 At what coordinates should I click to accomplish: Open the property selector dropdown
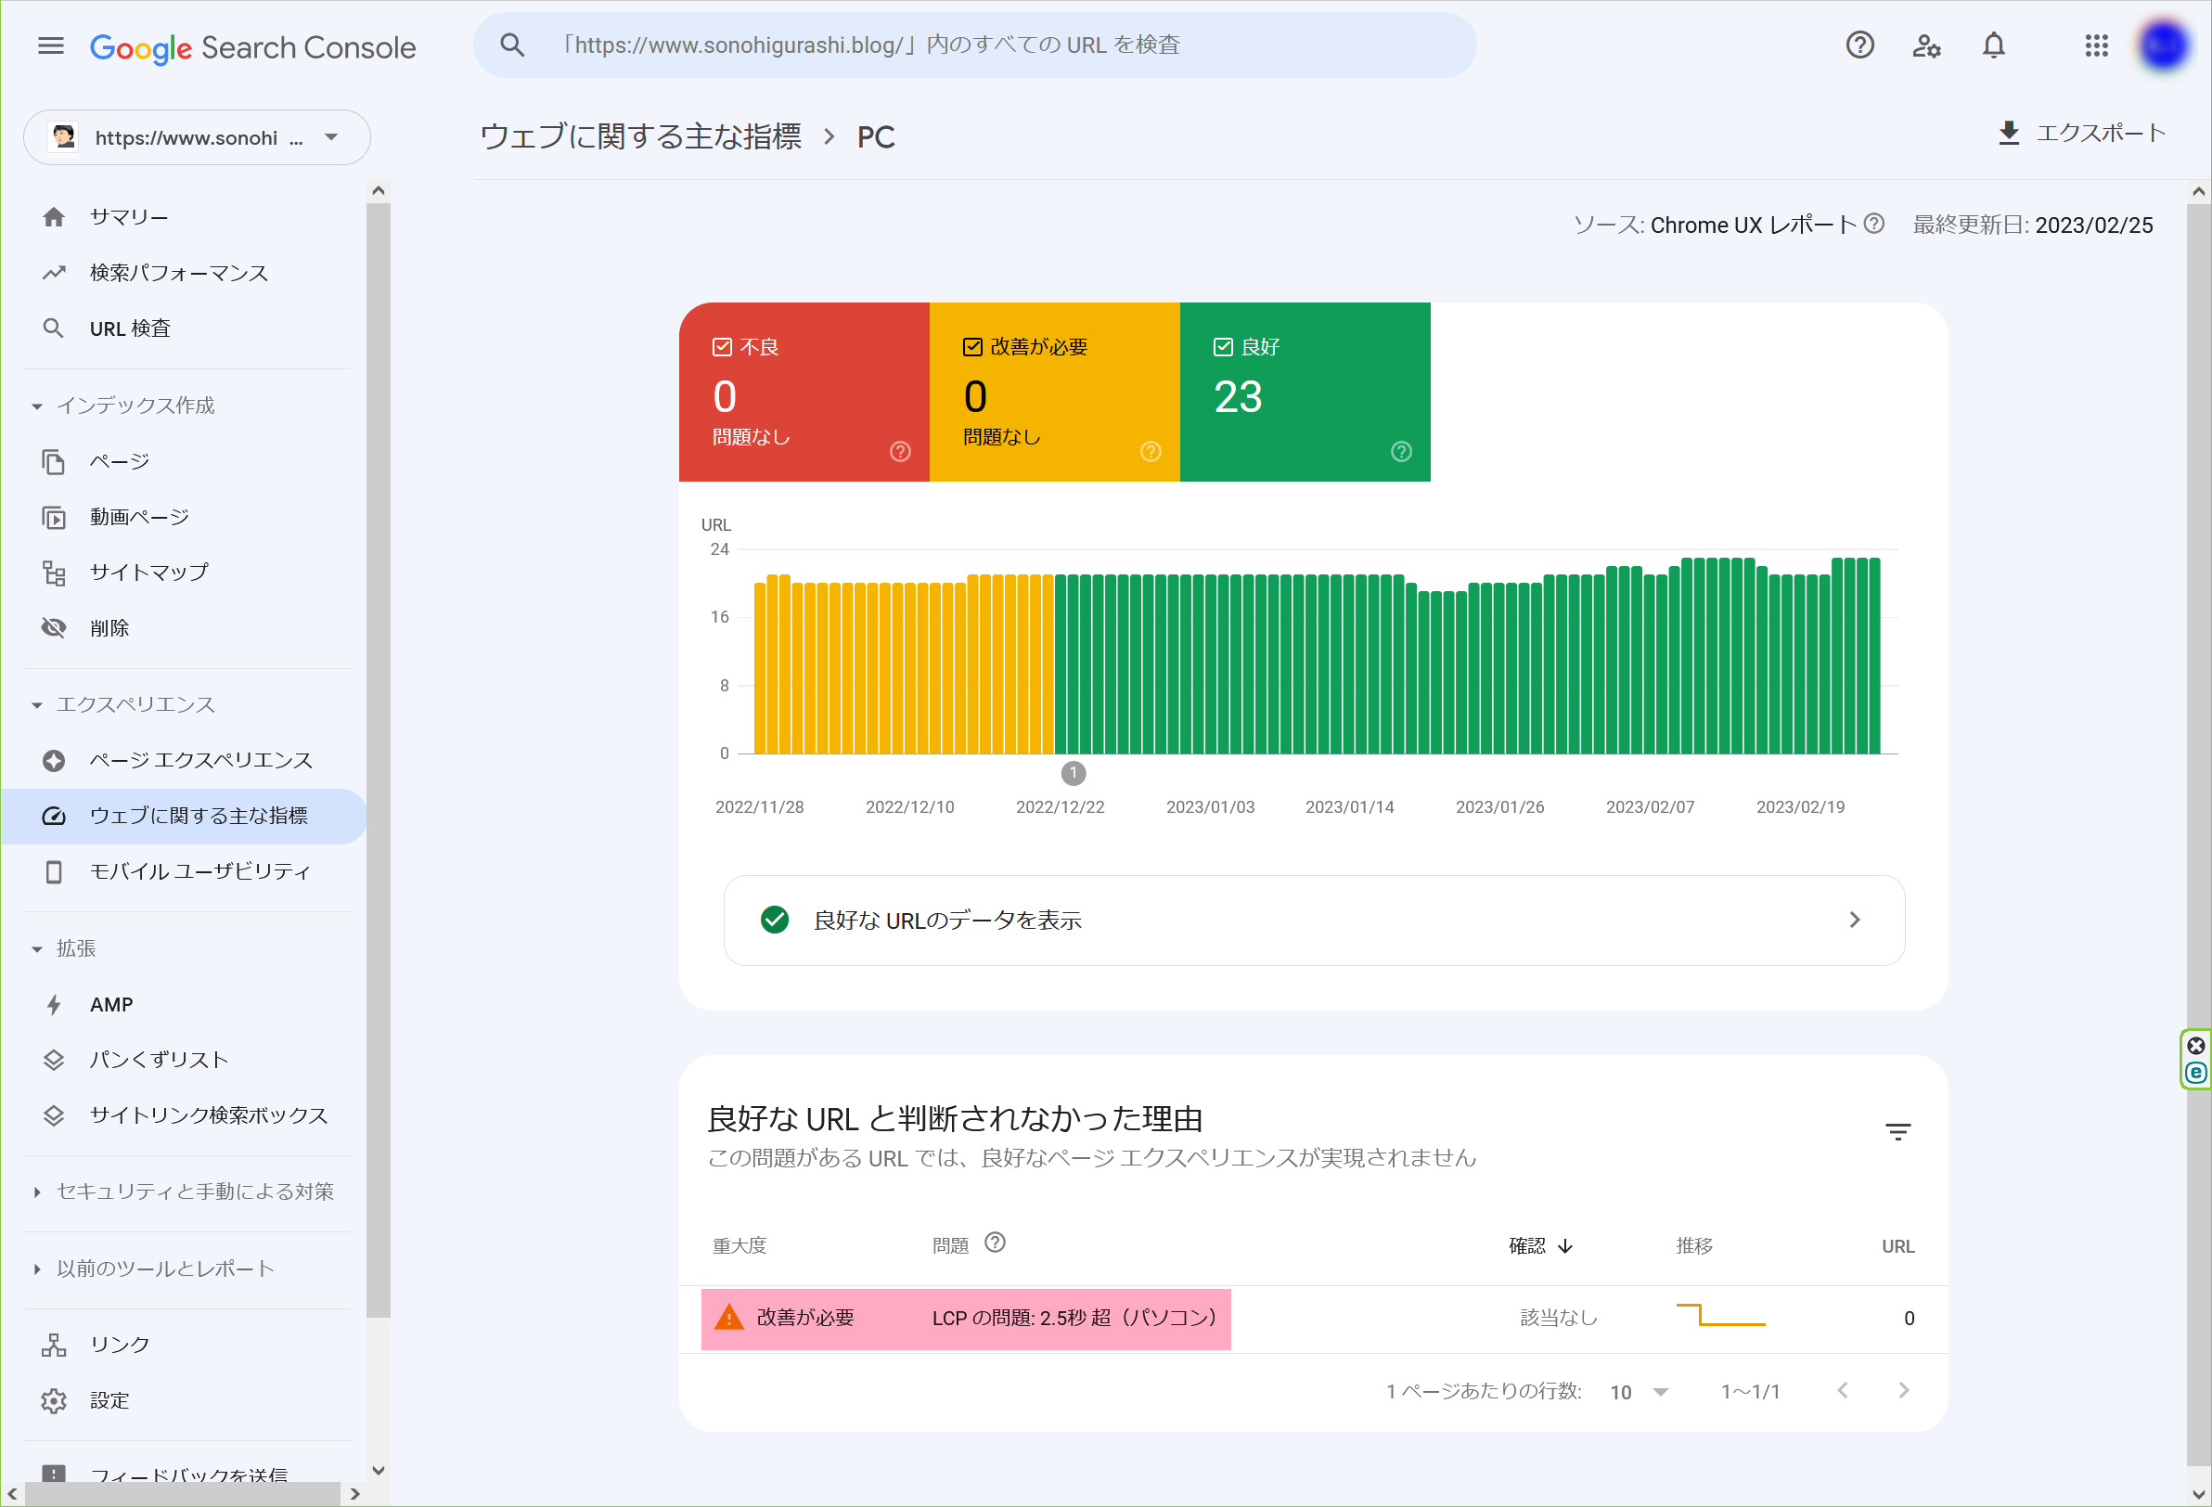196,137
